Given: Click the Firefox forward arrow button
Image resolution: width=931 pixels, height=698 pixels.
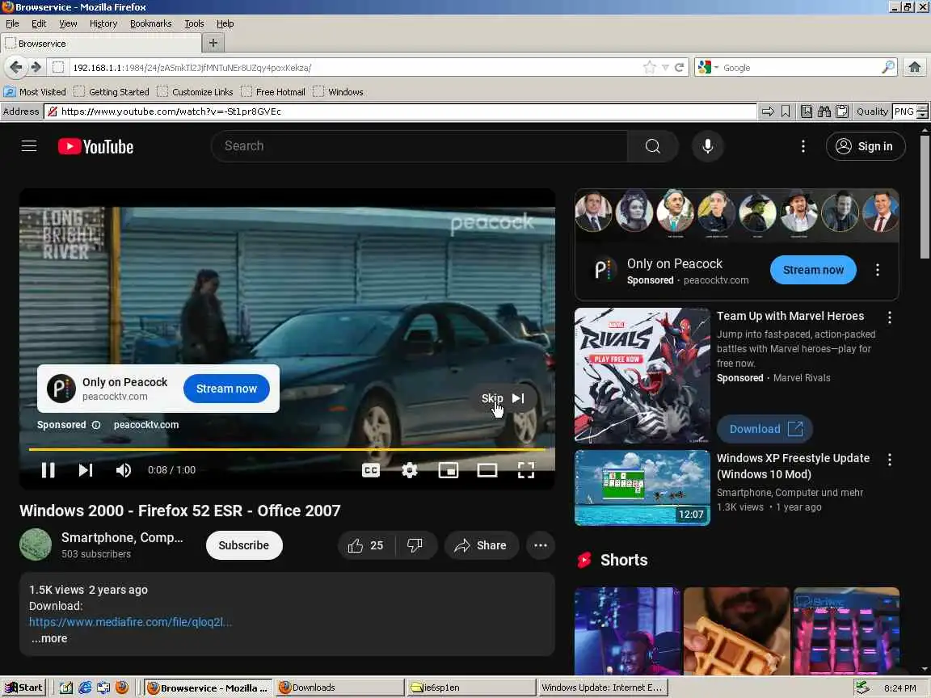Looking at the screenshot, I should pyautogui.click(x=36, y=67).
